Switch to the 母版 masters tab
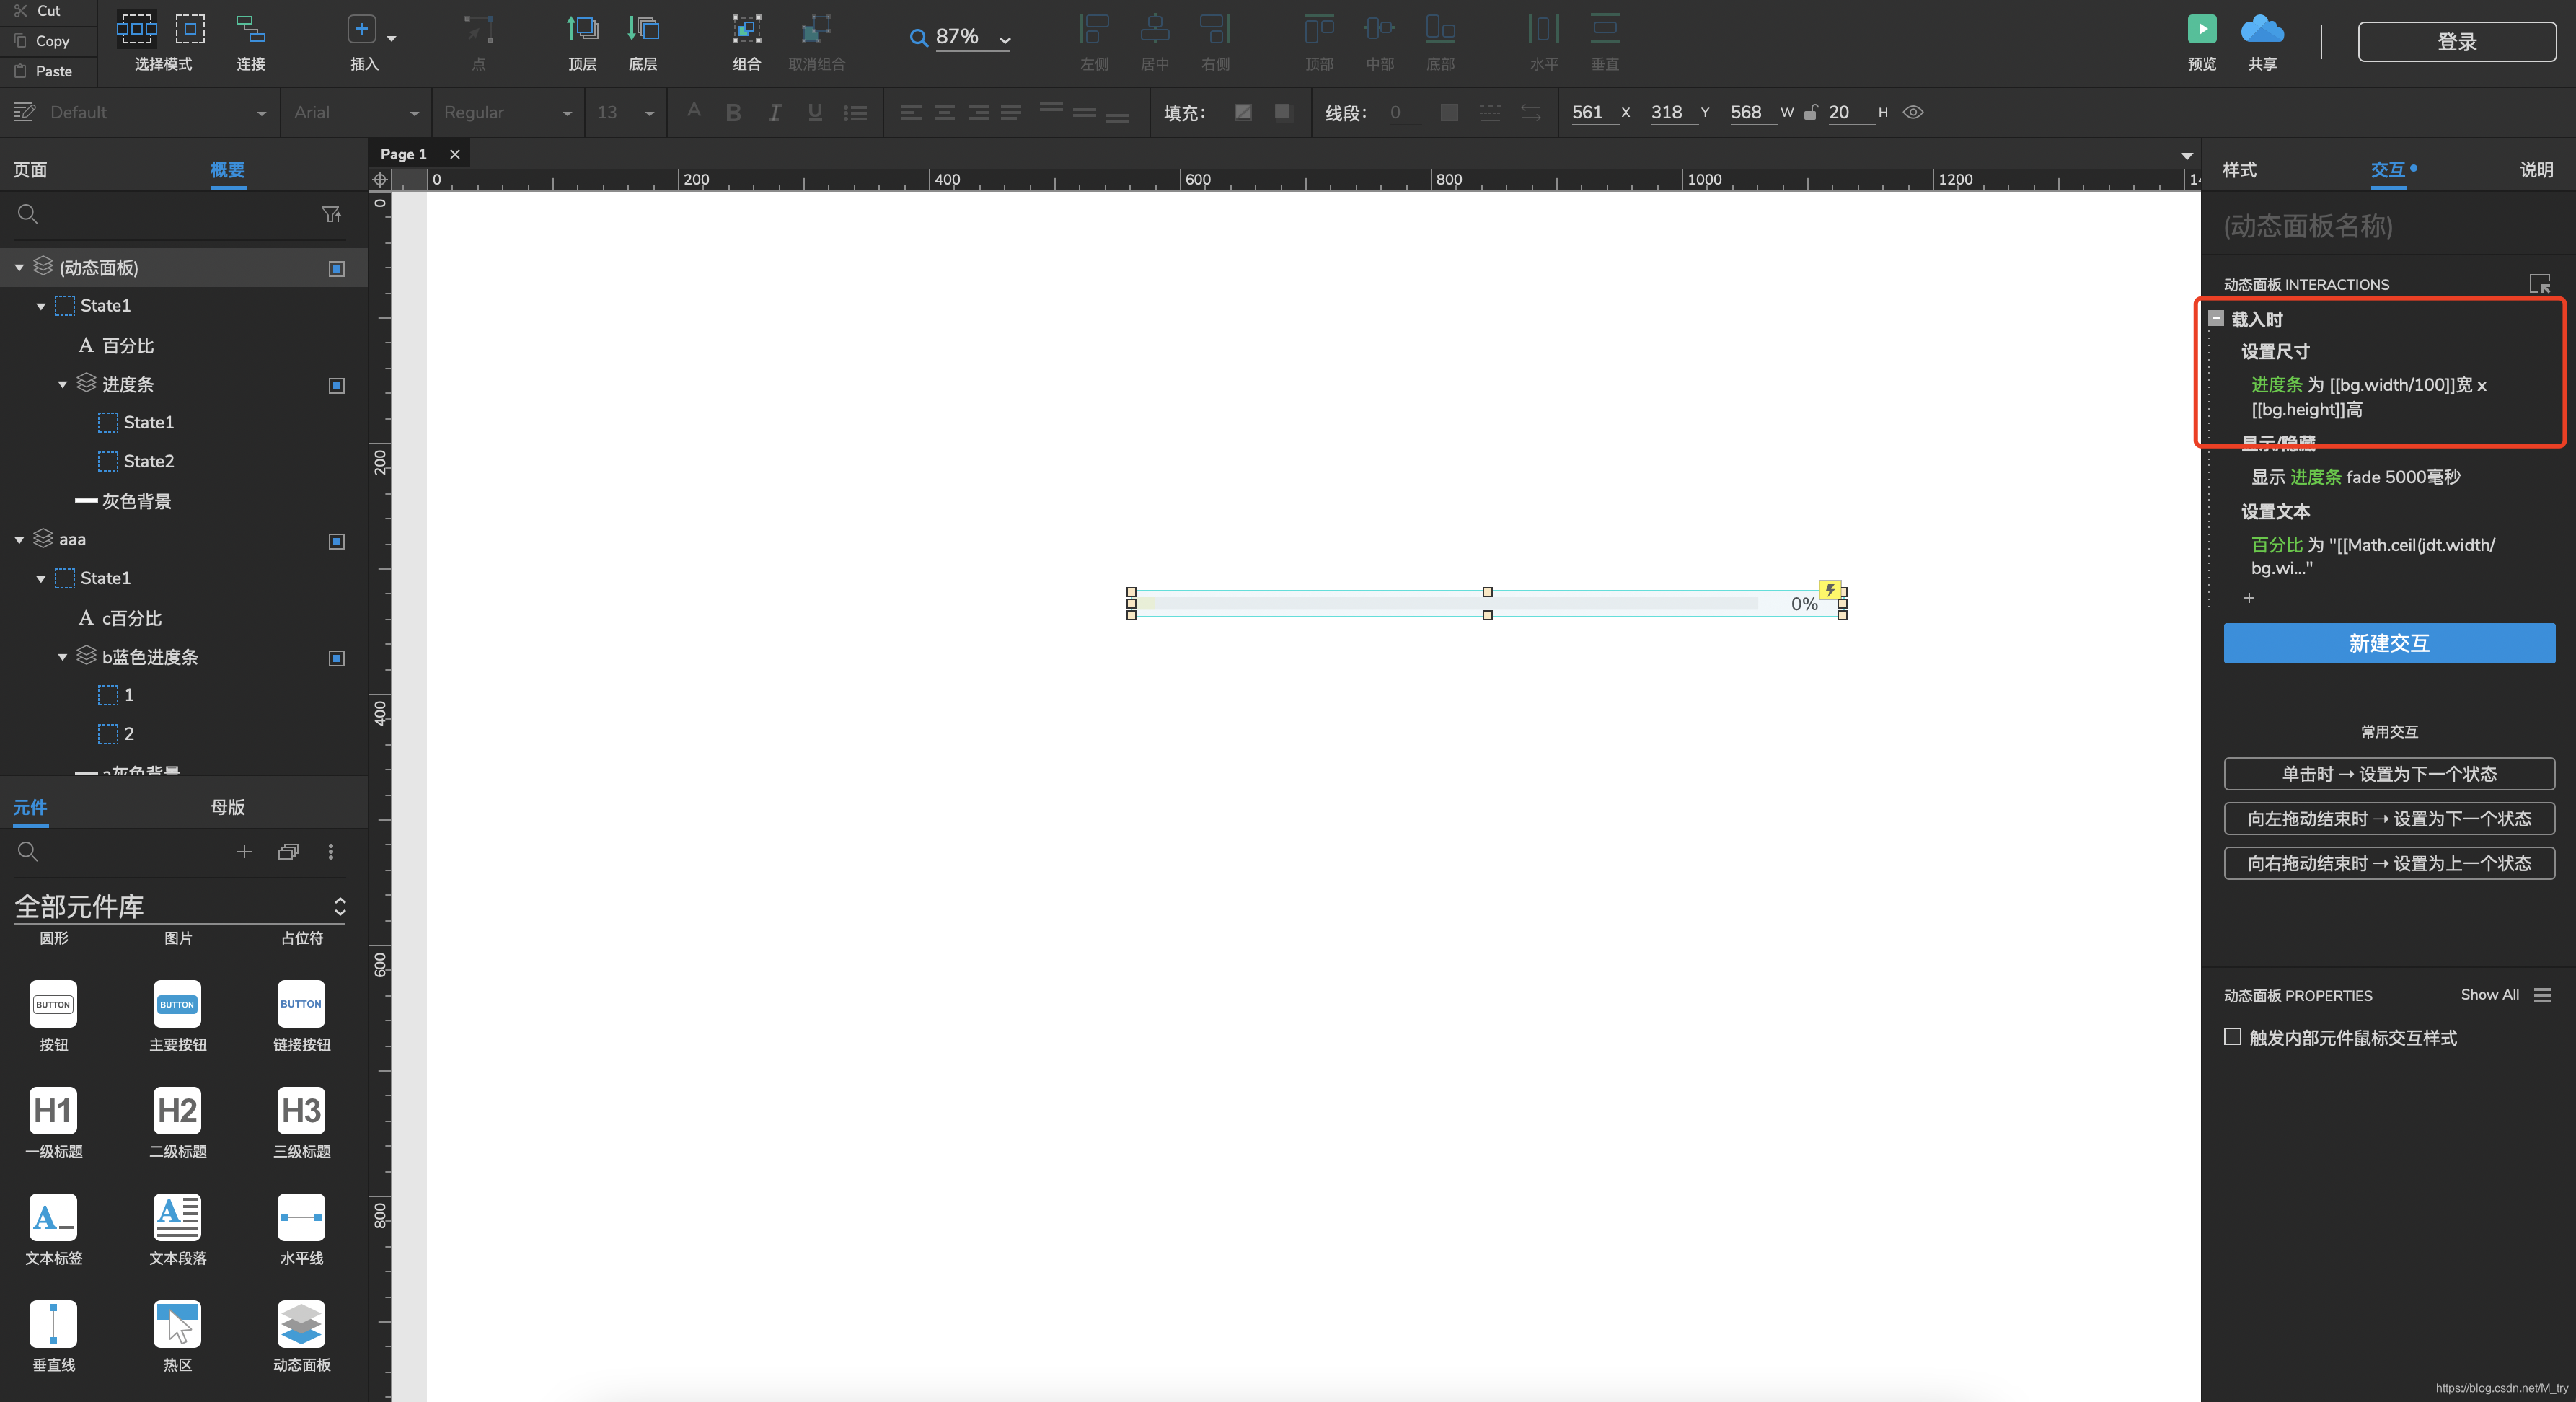 click(228, 806)
